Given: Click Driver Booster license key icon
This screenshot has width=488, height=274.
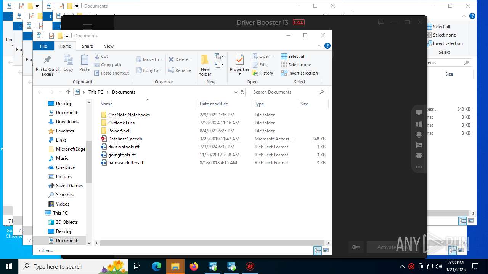Looking at the screenshot, I should 356,247.
